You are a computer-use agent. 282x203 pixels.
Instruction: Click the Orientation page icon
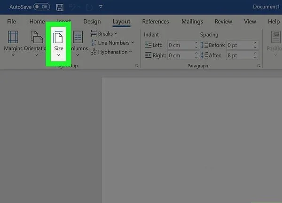37,37
